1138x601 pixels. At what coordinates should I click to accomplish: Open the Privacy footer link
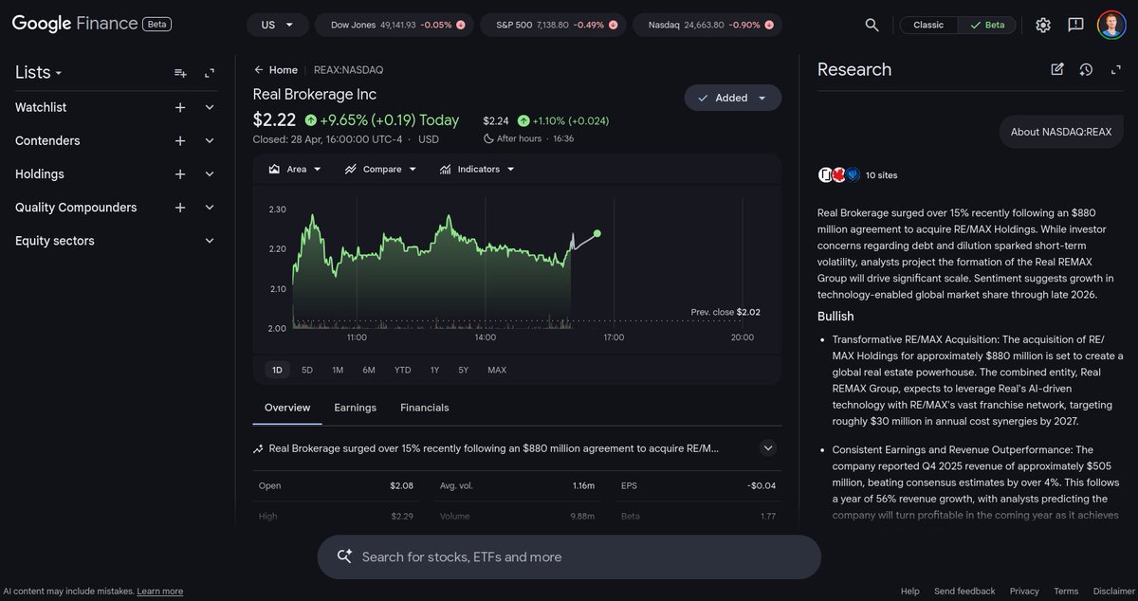click(1024, 591)
